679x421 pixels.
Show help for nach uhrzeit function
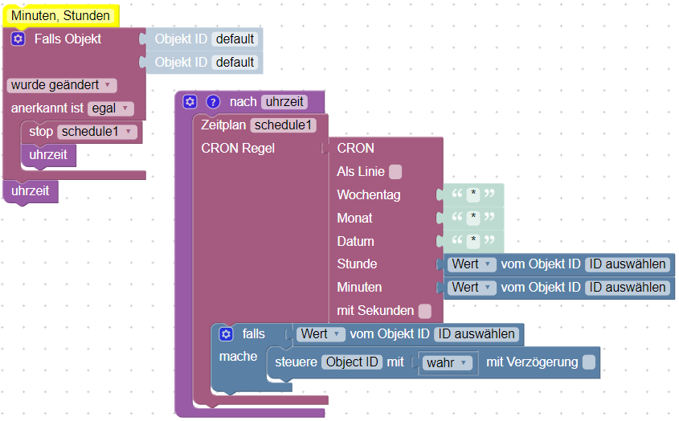[213, 102]
